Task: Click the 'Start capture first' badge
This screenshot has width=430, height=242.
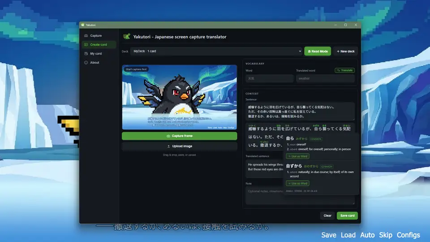Action: (x=136, y=69)
